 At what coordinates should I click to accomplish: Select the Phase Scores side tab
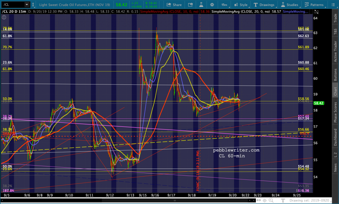335,113
